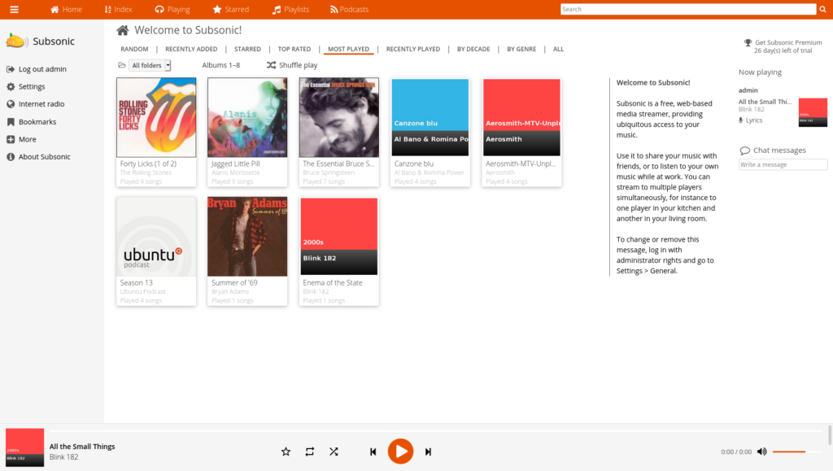
Task: Click player bar album cover thumbnail
Action: pos(25,447)
